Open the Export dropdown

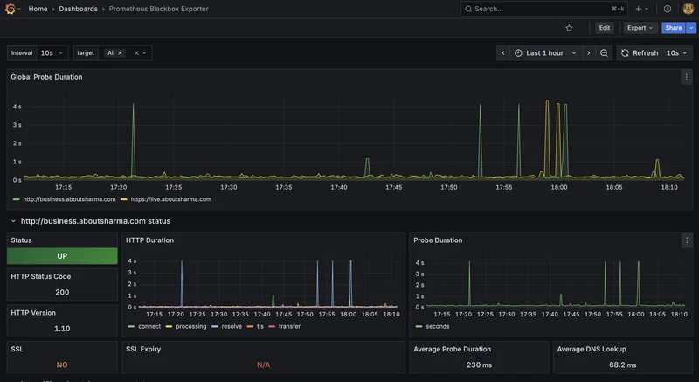point(640,28)
